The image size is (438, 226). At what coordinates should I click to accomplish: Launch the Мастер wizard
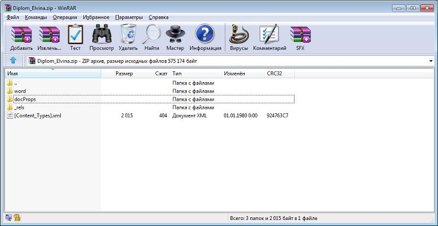tap(175, 34)
